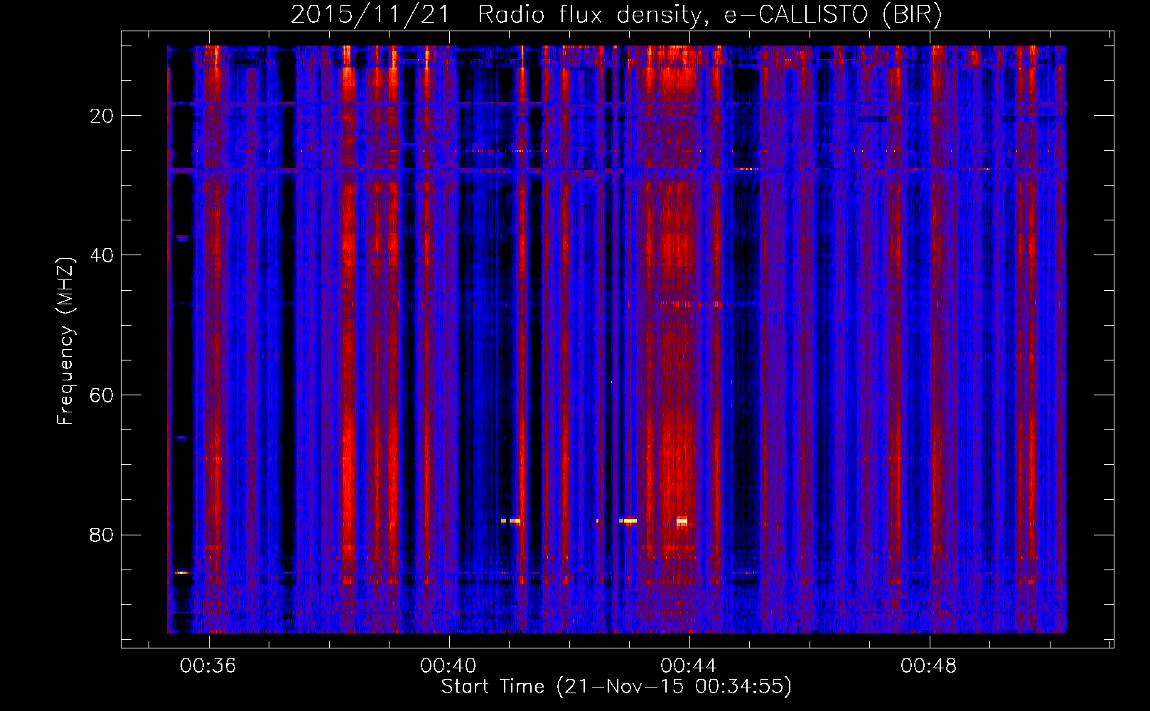Click the 00:44 time tick label
Viewport: 1150px width, 711px height.
coord(689,665)
